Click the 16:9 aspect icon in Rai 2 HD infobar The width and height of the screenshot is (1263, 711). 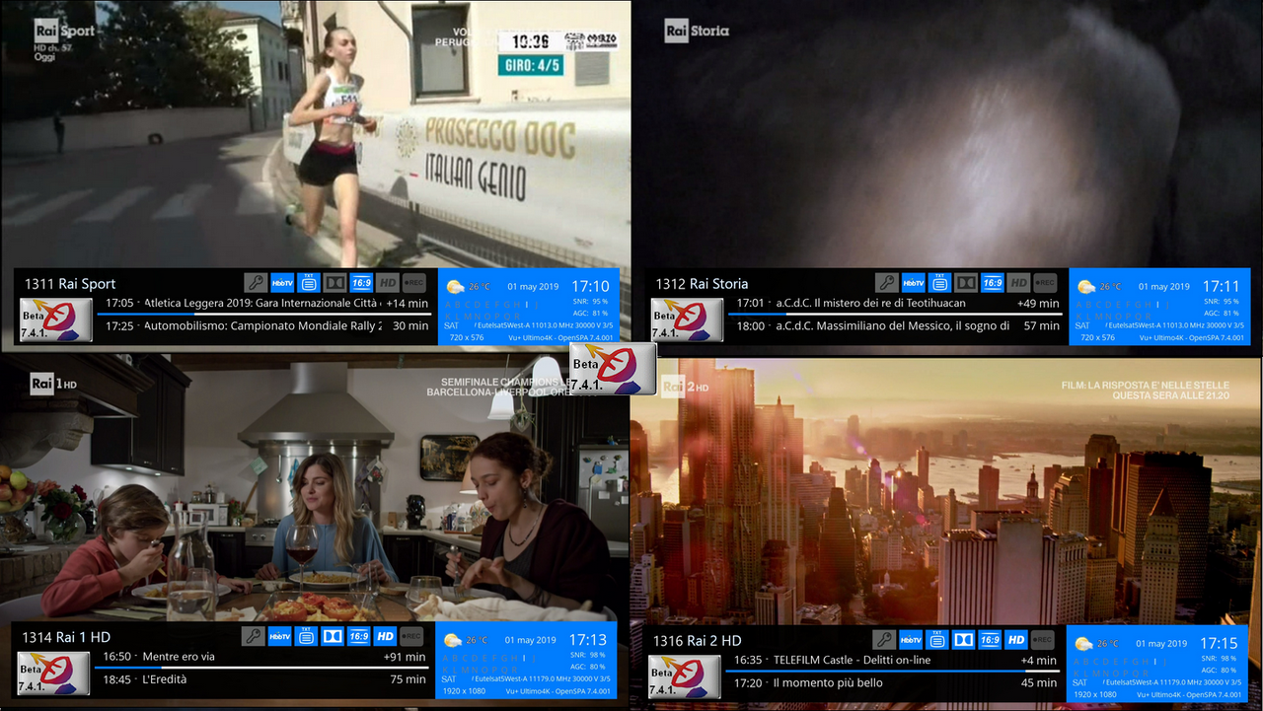(990, 640)
